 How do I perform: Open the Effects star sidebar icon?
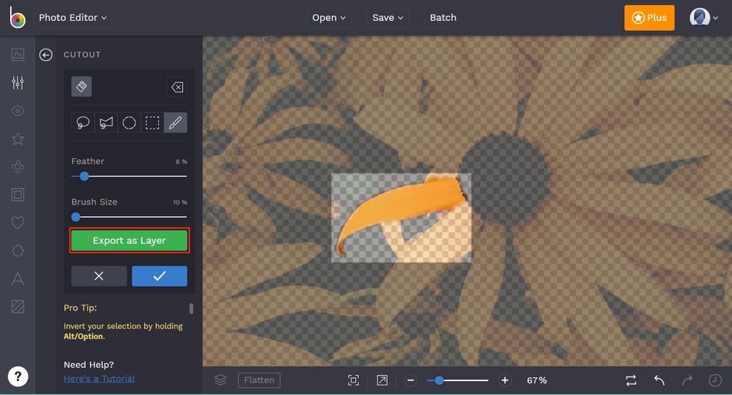(x=18, y=139)
